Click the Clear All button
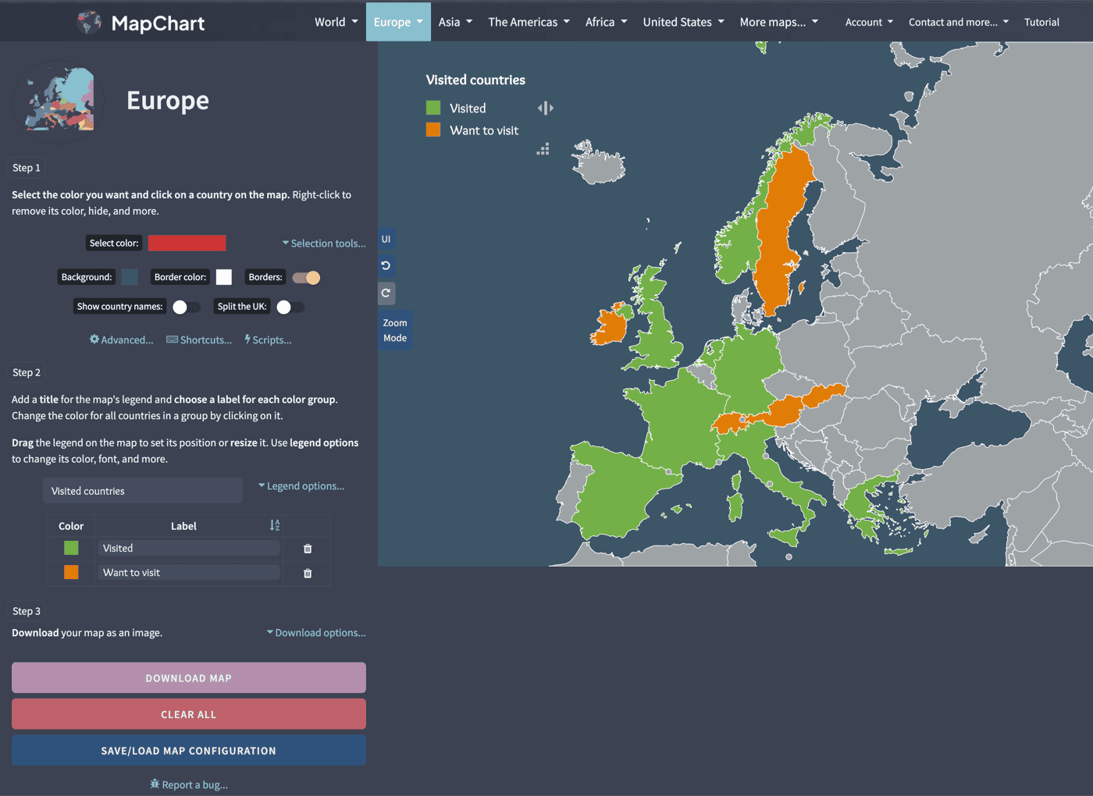This screenshot has height=796, width=1093. tap(189, 714)
